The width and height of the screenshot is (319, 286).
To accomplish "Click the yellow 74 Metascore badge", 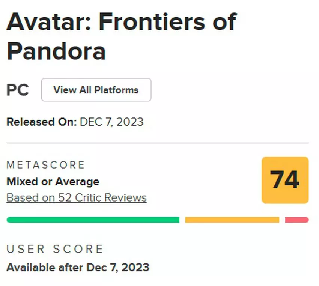I will pos(285,180).
